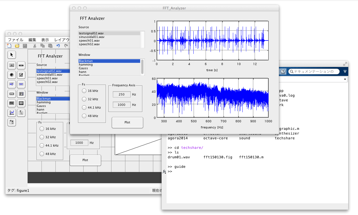
Task: Click 1000 Hz field in GUIDE layout
Action: [x=79, y=143]
